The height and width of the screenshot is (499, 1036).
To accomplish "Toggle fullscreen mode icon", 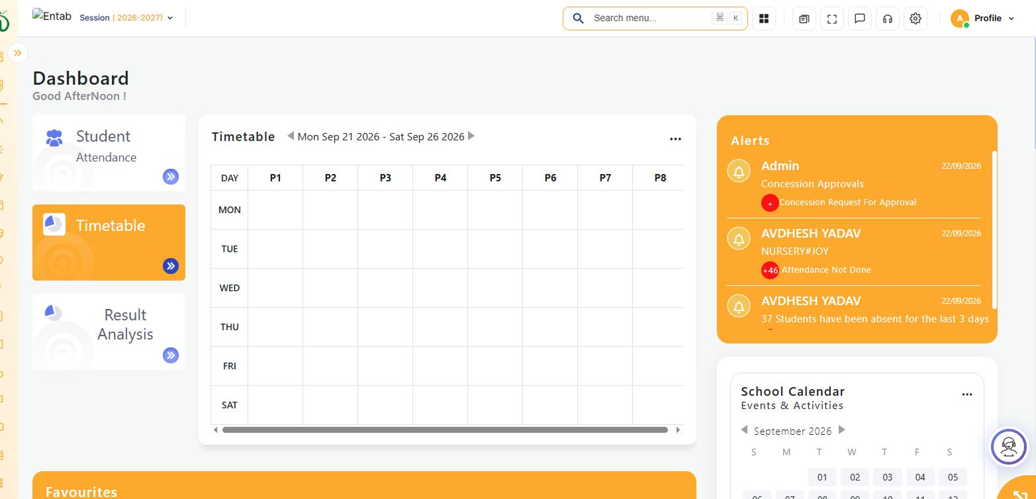I will pyautogui.click(x=832, y=19).
